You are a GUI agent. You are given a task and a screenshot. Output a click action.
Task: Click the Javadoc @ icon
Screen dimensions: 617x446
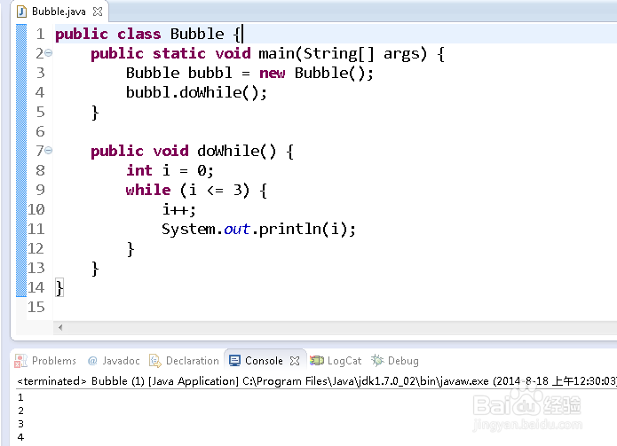coord(92,360)
